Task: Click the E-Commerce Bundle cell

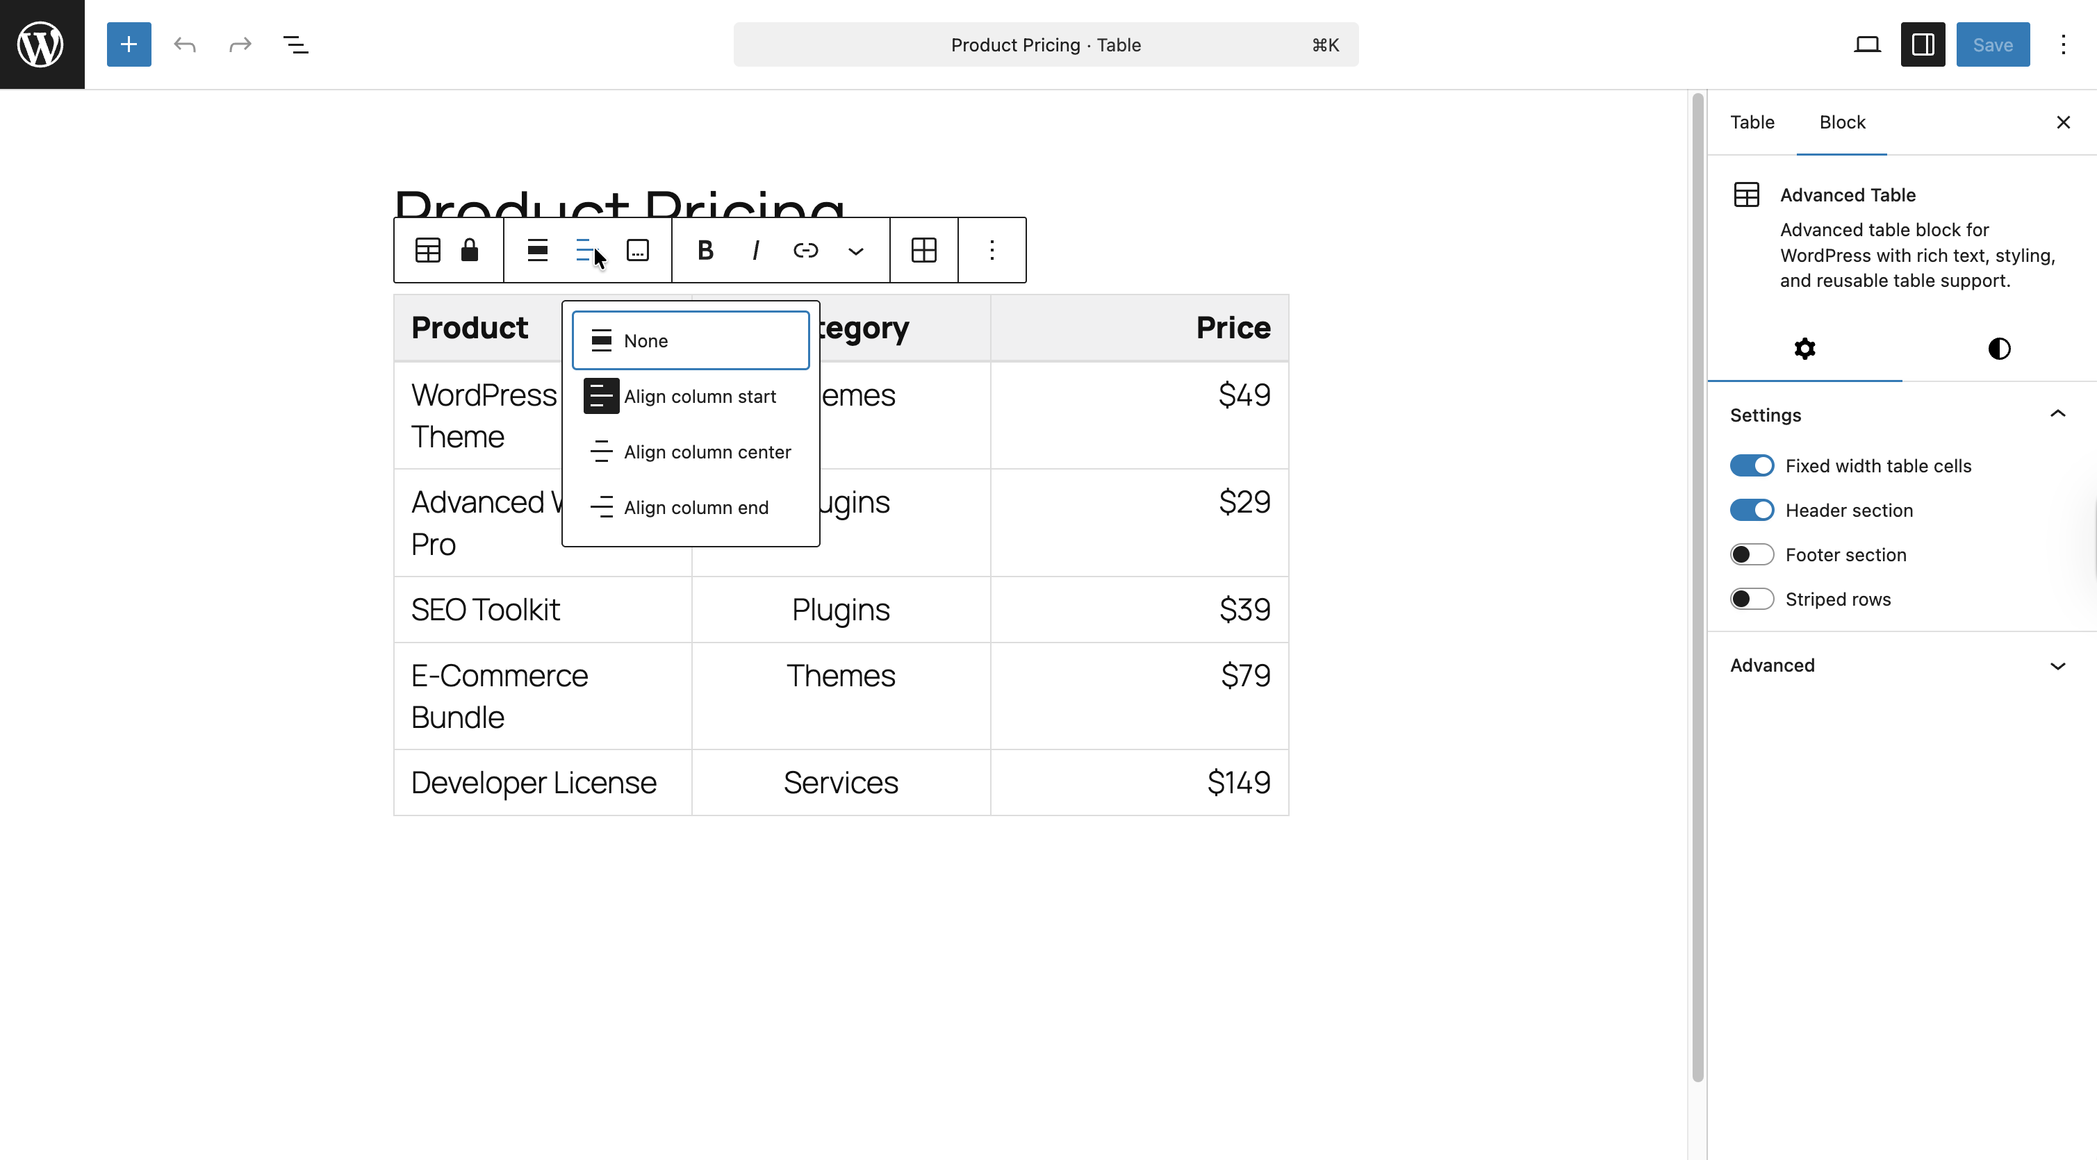Action: point(543,697)
